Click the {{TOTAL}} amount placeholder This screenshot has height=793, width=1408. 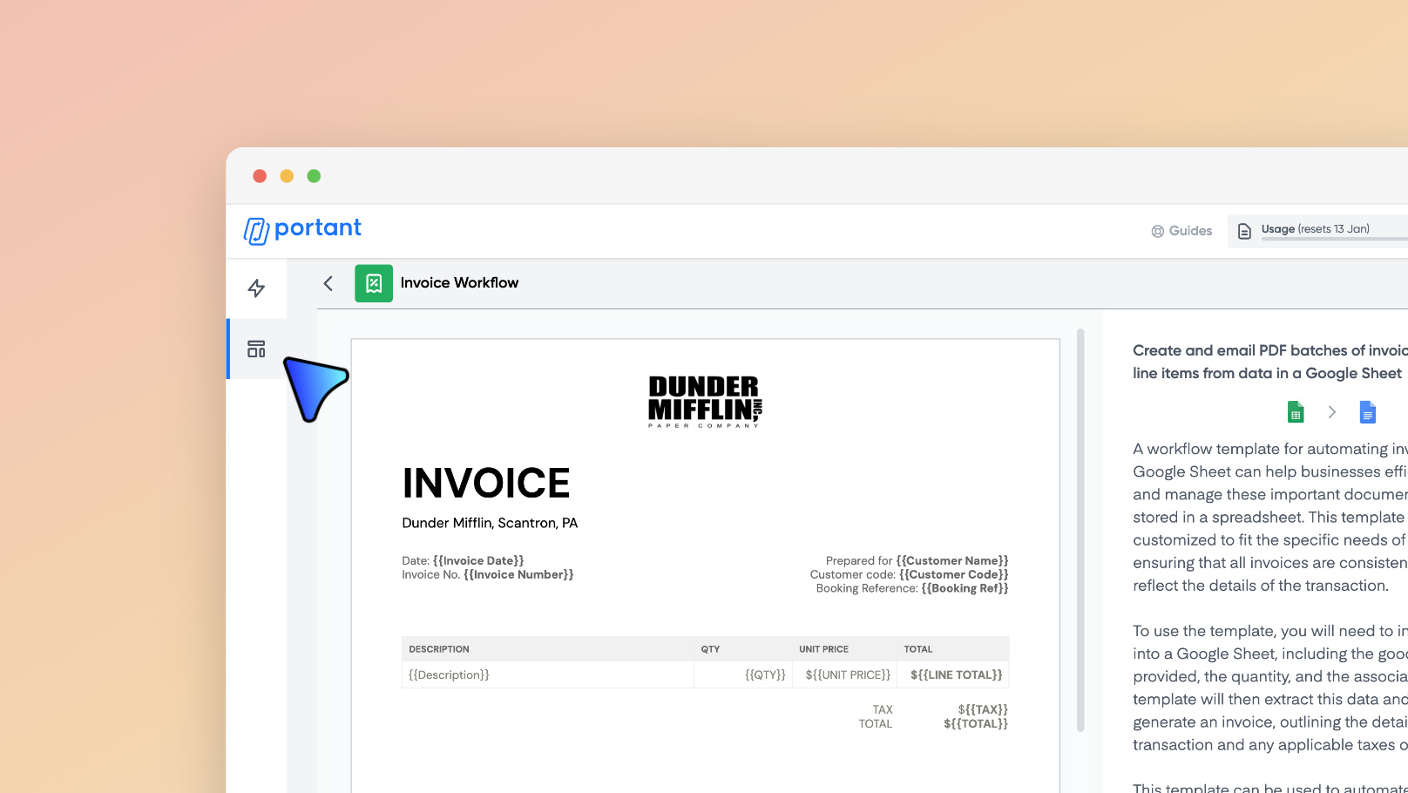(x=975, y=723)
